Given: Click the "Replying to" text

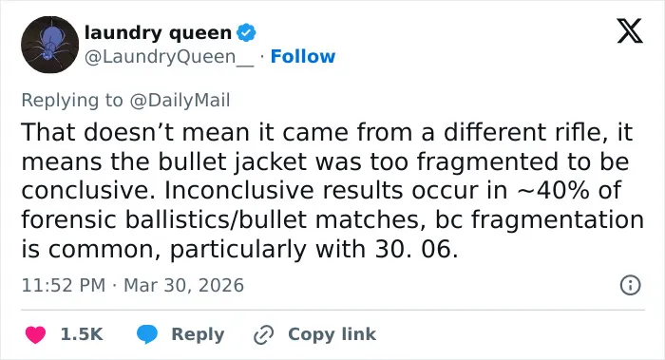Looking at the screenshot, I should (x=72, y=101).
